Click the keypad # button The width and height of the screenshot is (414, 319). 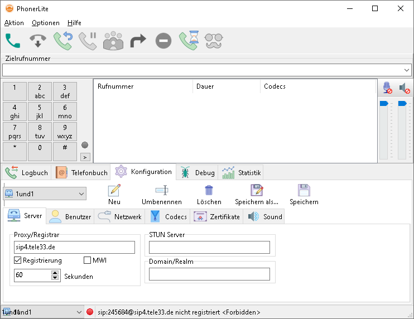coord(65,152)
